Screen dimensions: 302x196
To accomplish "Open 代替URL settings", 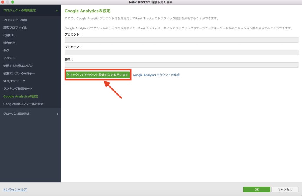I will click(x=9, y=35).
